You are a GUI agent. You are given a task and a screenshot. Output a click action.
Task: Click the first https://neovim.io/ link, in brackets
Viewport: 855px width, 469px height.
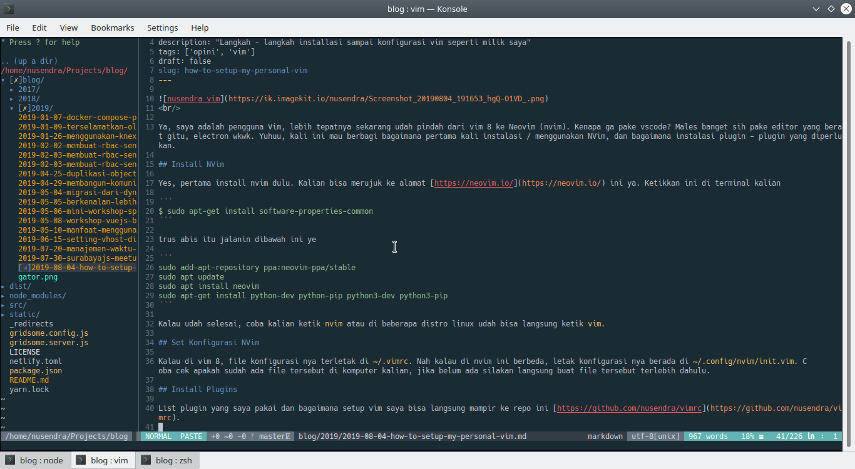pyautogui.click(x=474, y=183)
